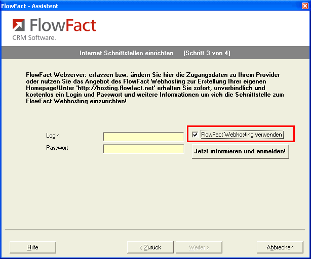Click the Login label text

coord(53,136)
